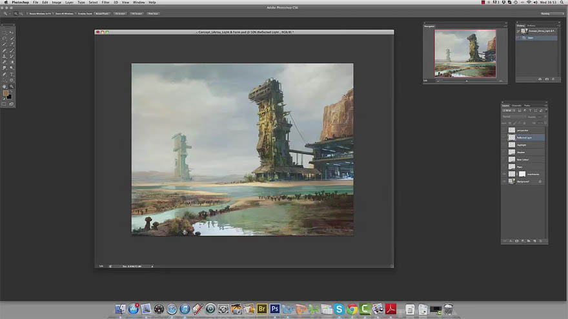Swap foreground and background colors
Screen dimensions: 568x319
click(x=11, y=92)
